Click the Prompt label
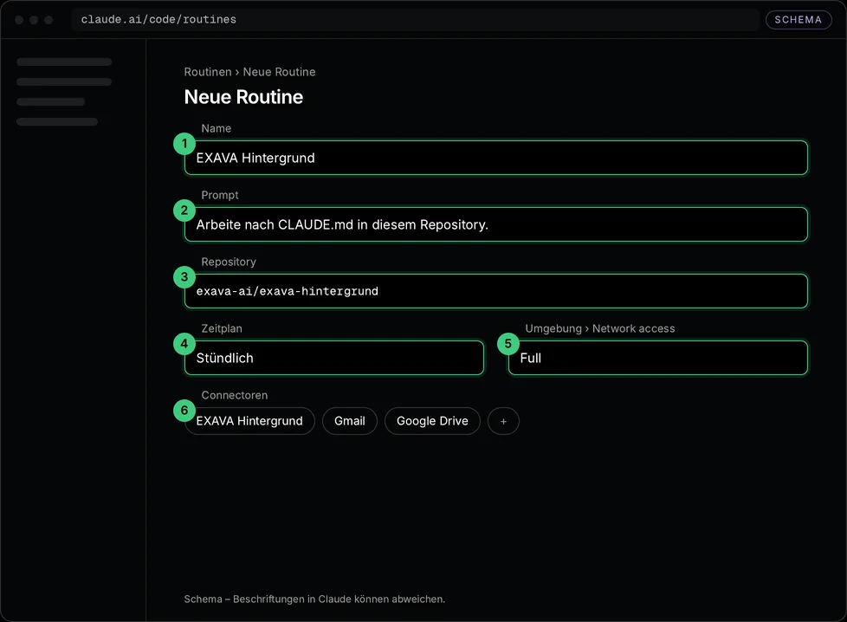This screenshot has height=622, width=847. pyautogui.click(x=220, y=195)
